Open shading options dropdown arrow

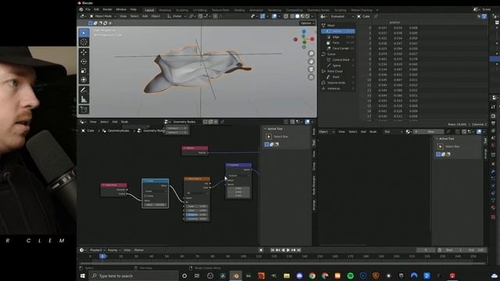(x=312, y=16)
